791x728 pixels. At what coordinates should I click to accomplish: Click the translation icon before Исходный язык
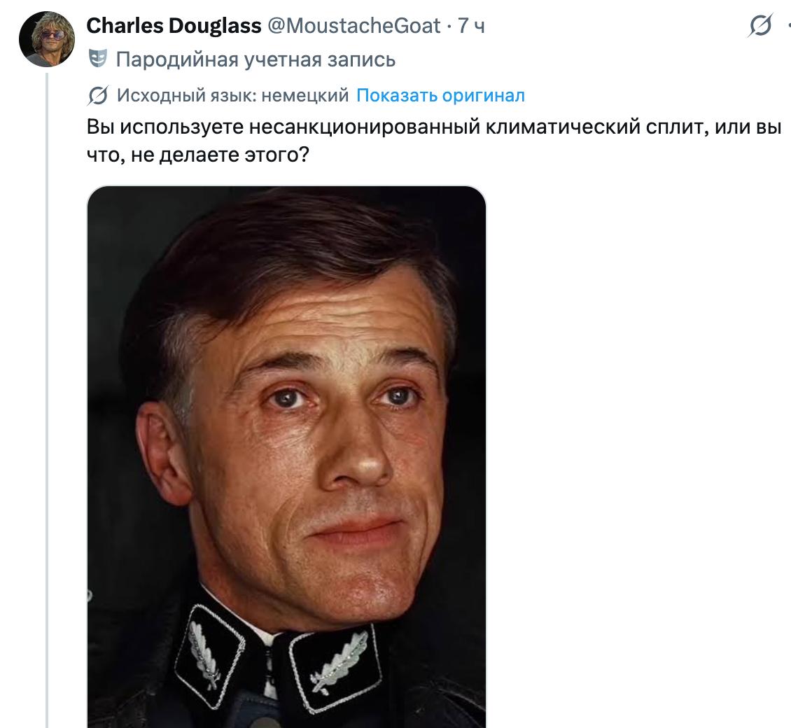point(98,95)
